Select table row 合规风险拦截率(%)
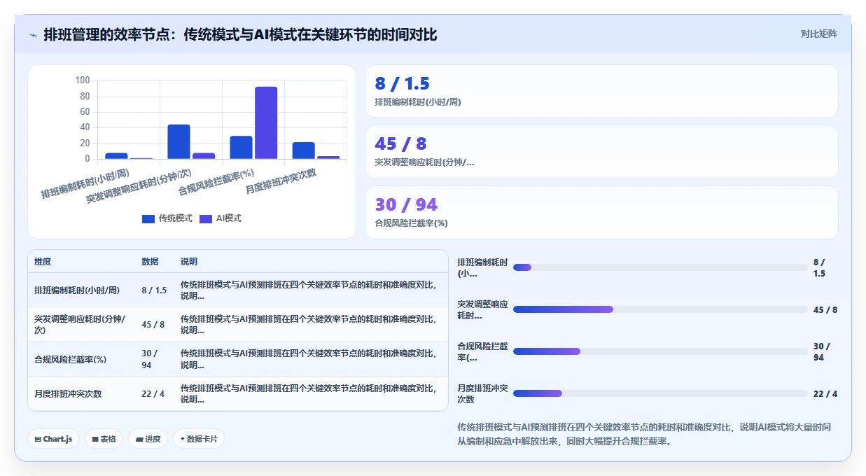866x476 pixels. pos(238,359)
